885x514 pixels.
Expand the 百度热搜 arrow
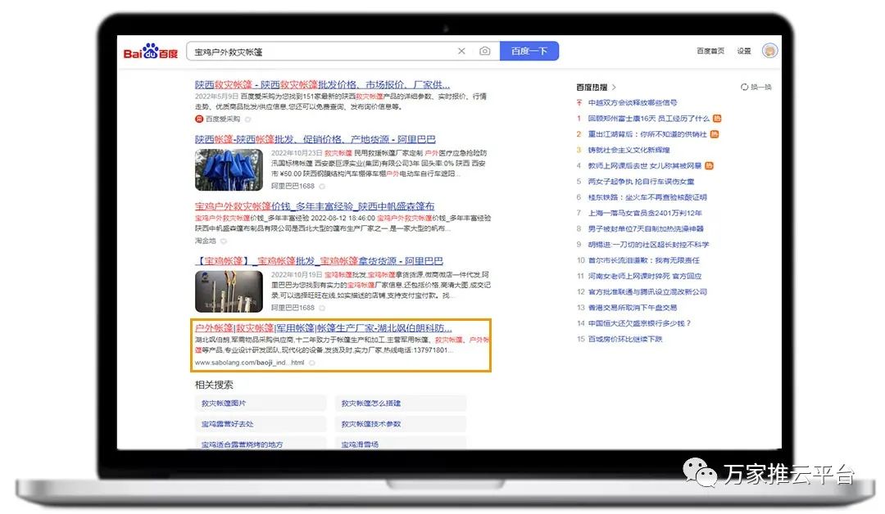614,87
